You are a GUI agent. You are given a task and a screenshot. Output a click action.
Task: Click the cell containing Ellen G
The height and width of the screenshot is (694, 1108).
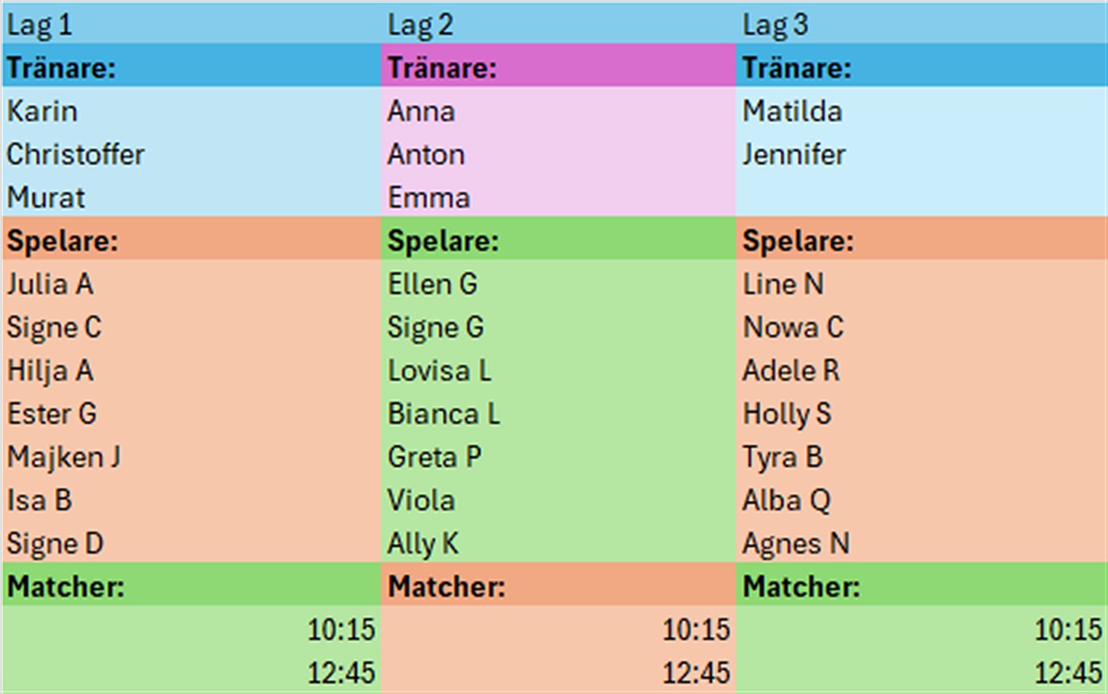click(558, 283)
